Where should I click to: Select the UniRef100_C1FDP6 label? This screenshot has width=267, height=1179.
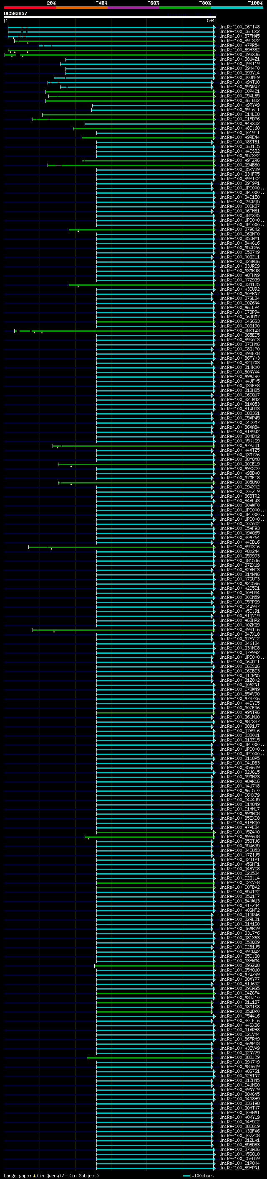239,119
